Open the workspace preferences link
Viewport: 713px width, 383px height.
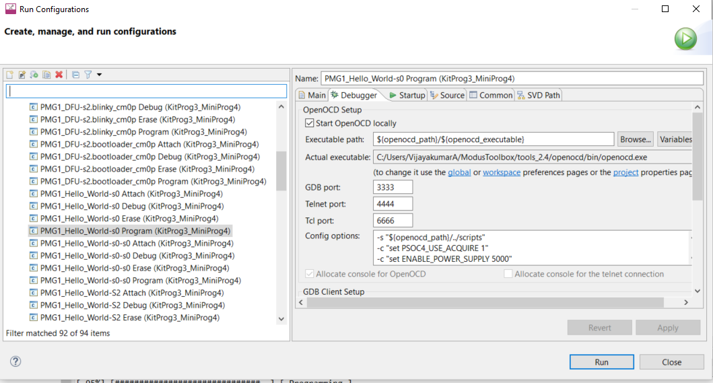(x=501, y=172)
